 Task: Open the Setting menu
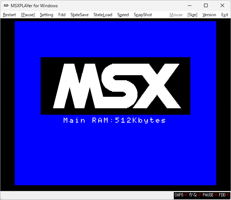point(46,15)
